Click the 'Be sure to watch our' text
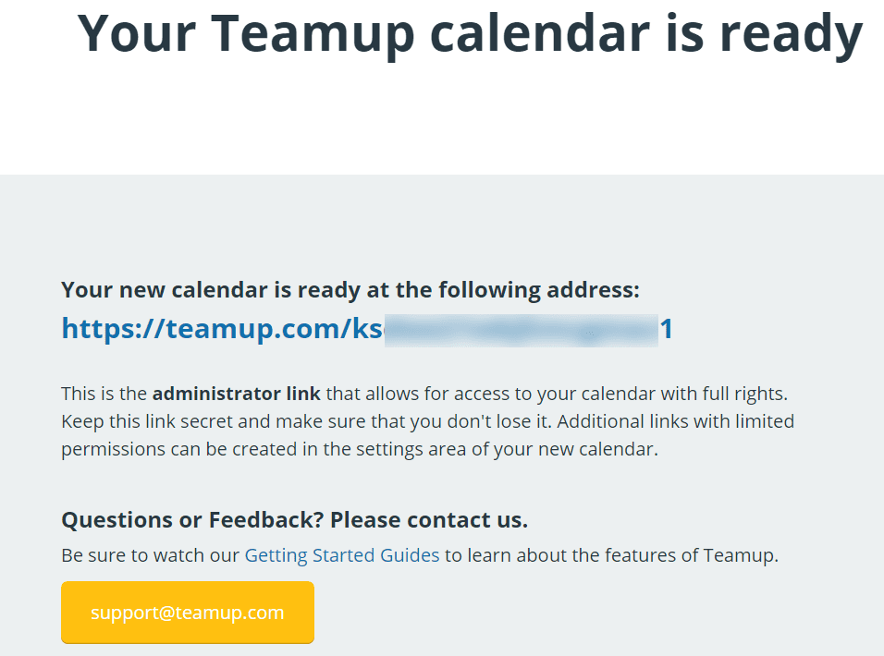Viewport: 884px width, 656px height. pos(151,556)
